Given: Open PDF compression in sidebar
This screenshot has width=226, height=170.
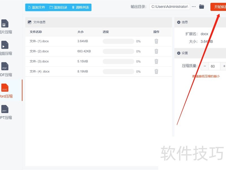Looking at the screenshot, I should 5,67.
